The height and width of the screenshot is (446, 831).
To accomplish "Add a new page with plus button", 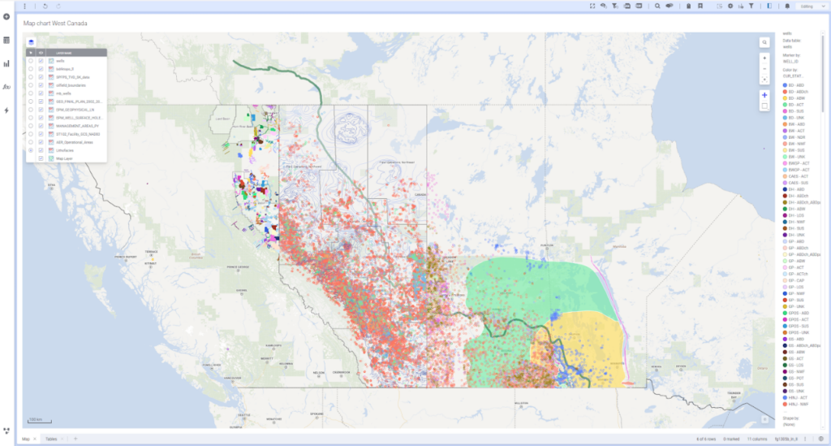I will tap(75, 439).
